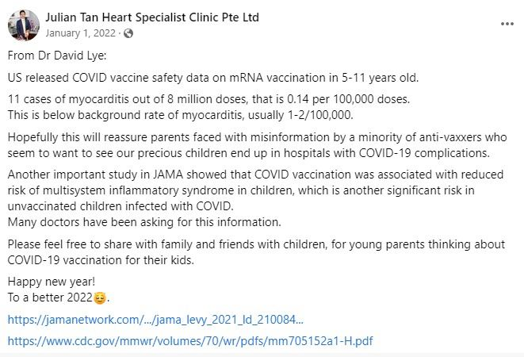Click the "Happy new year!" text
This screenshot has height=357, width=524.
[x=49, y=282]
